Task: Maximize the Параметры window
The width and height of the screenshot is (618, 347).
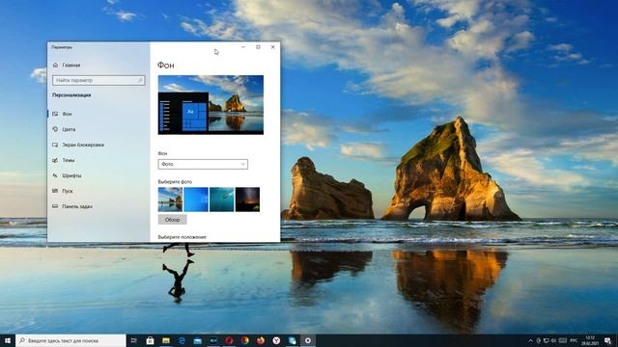Action: [x=258, y=47]
